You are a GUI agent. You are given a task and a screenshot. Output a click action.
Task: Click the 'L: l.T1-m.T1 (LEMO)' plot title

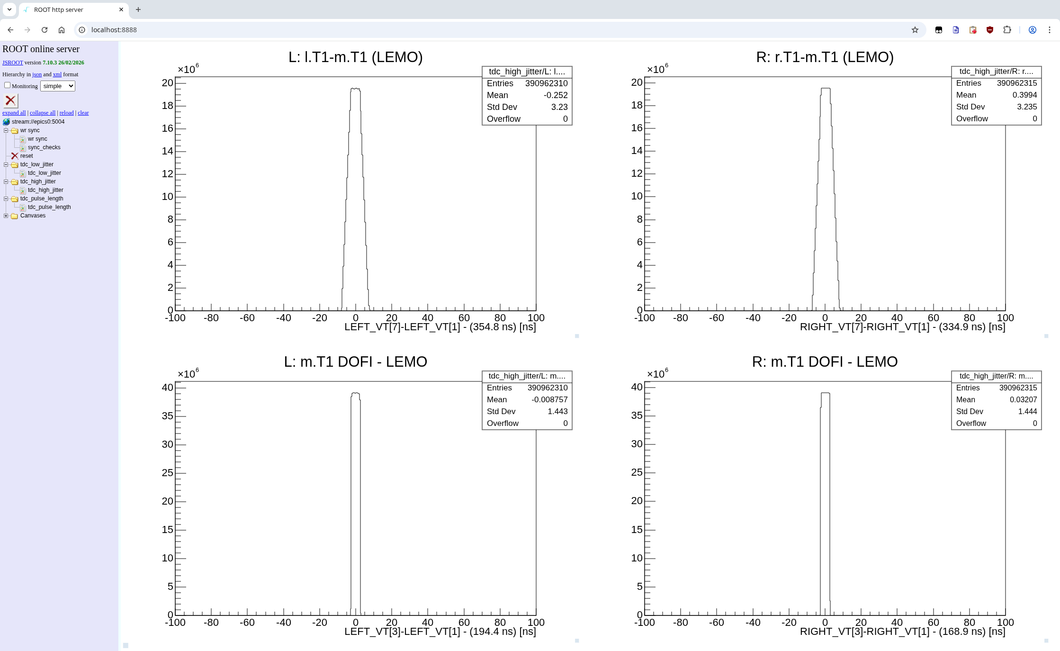(x=356, y=57)
